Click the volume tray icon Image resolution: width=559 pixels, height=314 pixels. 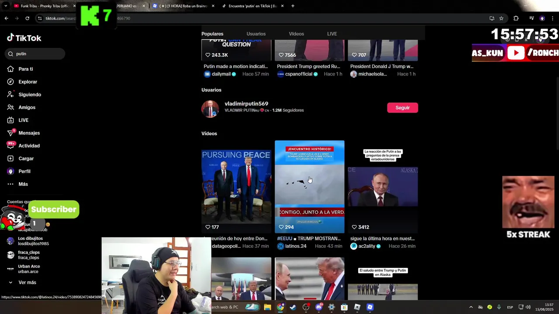pos(528,307)
